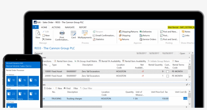207x110 pixels.
Task: Click Clear Filter in lower toolbar
Action: coord(86,88)
